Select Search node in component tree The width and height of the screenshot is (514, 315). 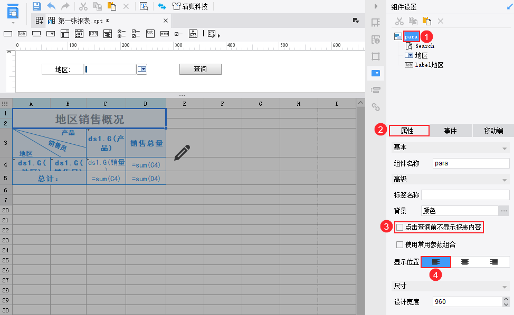424,46
